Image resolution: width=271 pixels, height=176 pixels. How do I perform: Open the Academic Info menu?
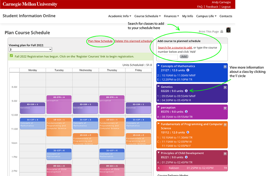pyautogui.click(x=120, y=16)
